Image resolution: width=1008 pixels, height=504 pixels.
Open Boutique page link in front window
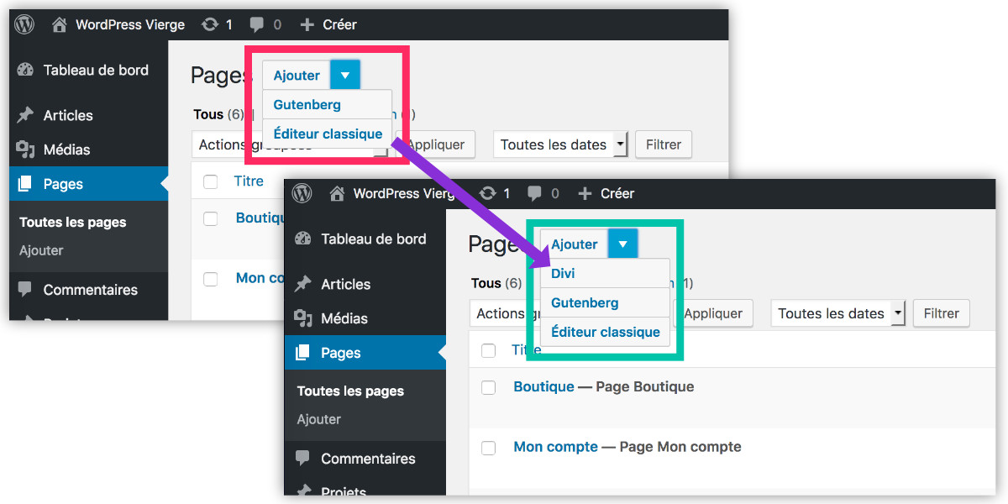[544, 387]
